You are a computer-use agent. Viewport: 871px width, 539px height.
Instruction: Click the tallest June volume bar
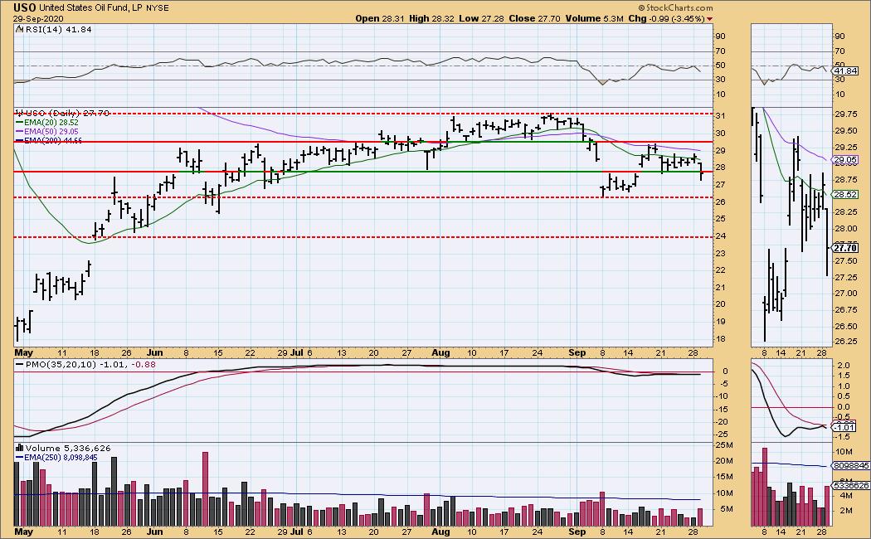[205, 489]
